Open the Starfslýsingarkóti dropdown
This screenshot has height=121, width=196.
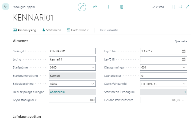click(184, 84)
